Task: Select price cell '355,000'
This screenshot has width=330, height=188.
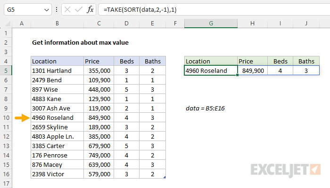Action: 99,70
